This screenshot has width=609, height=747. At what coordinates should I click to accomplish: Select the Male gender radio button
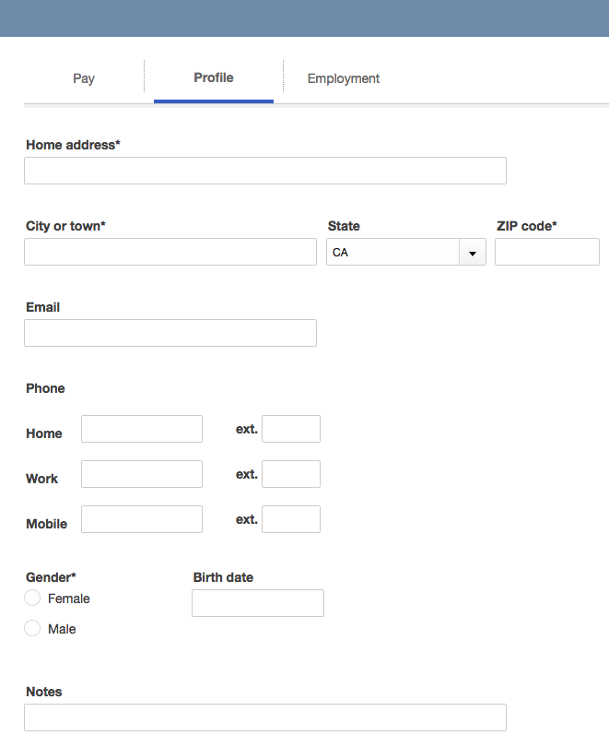(x=30, y=628)
